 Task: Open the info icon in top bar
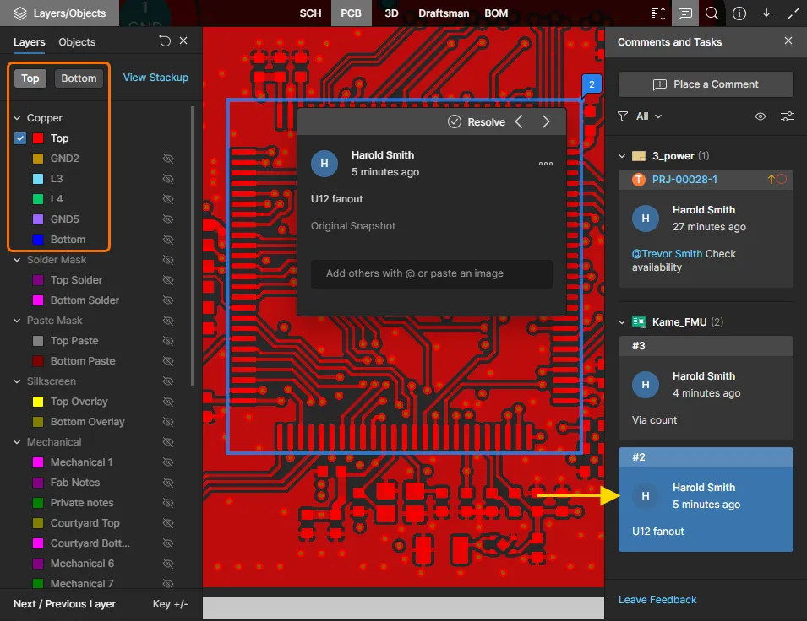(739, 13)
